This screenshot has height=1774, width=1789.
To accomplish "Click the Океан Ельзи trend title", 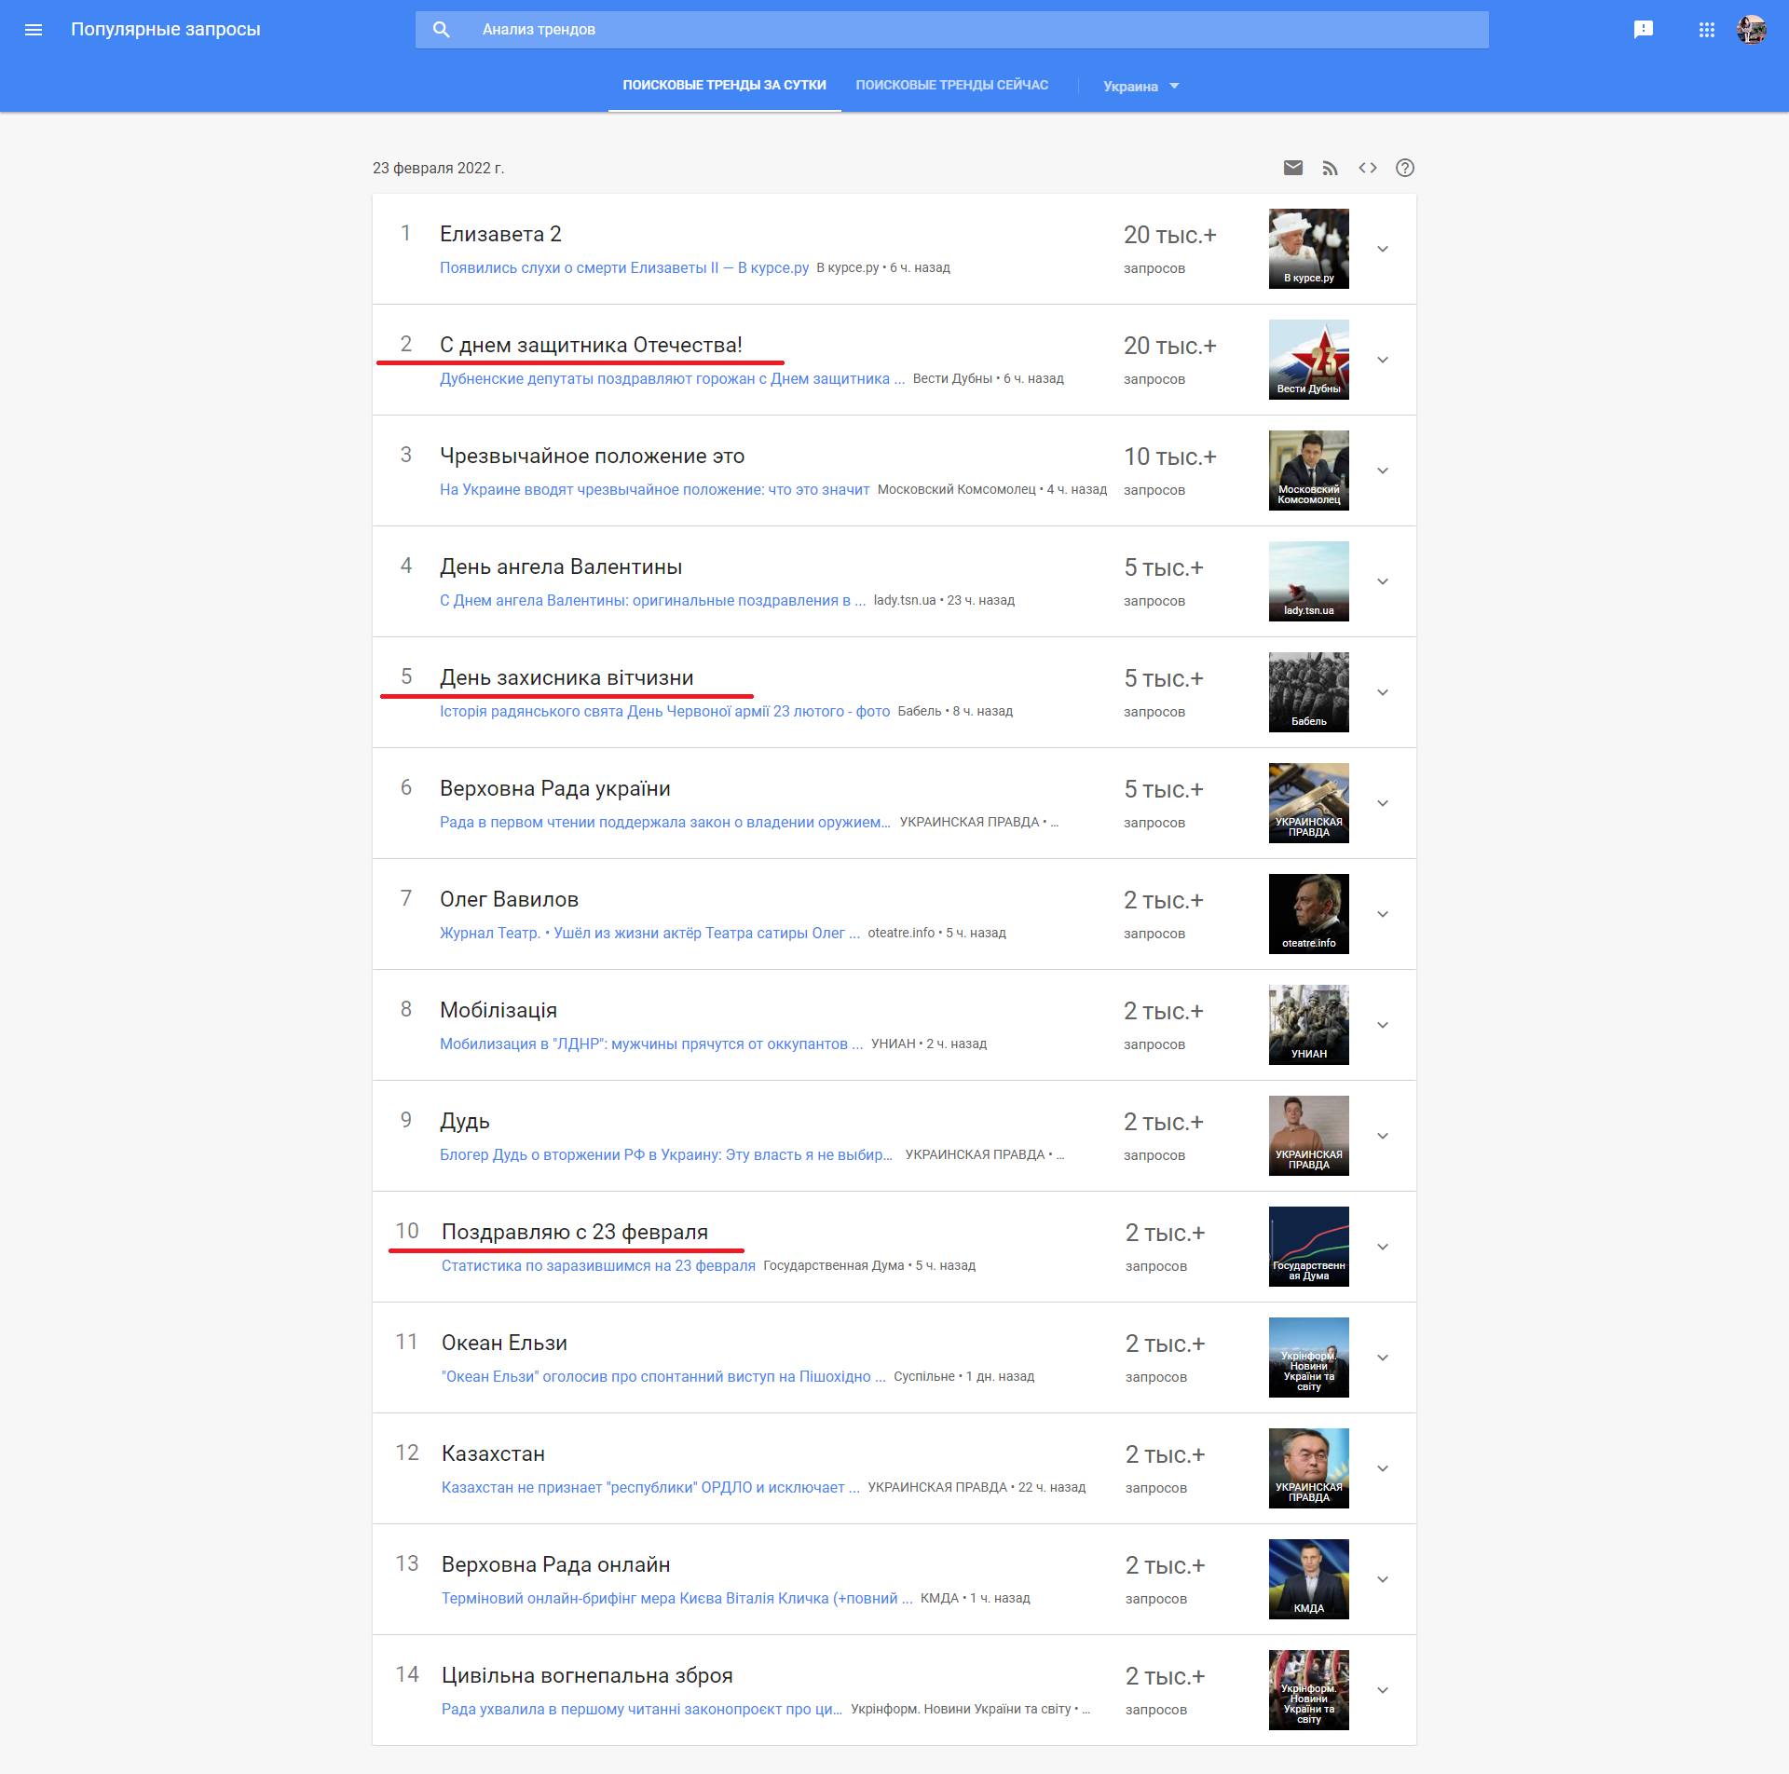I will point(504,1343).
